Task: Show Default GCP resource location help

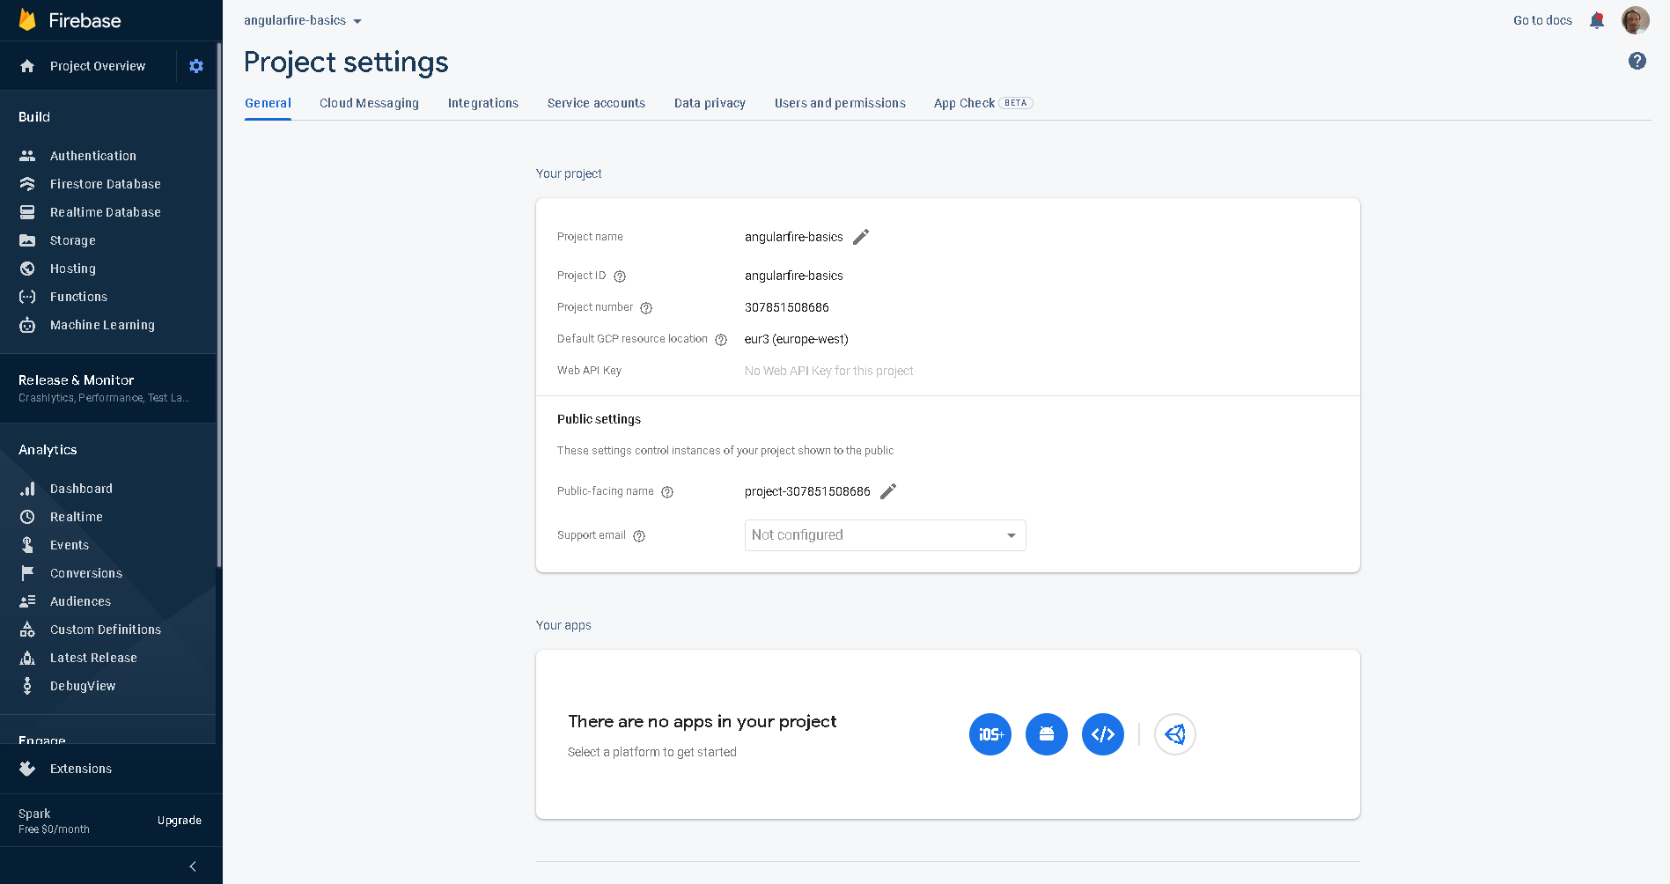Action: [721, 340]
